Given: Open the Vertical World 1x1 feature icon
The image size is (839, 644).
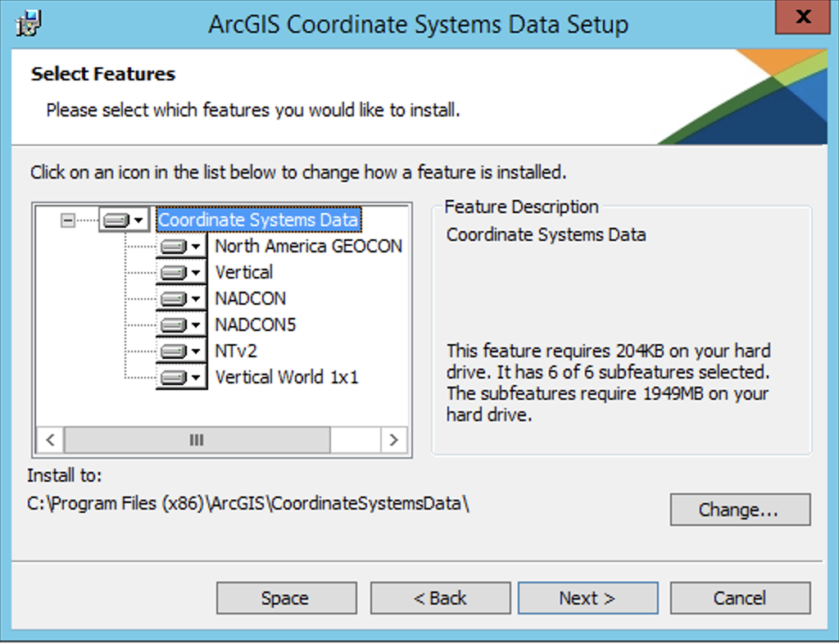Looking at the screenshot, I should (180, 377).
